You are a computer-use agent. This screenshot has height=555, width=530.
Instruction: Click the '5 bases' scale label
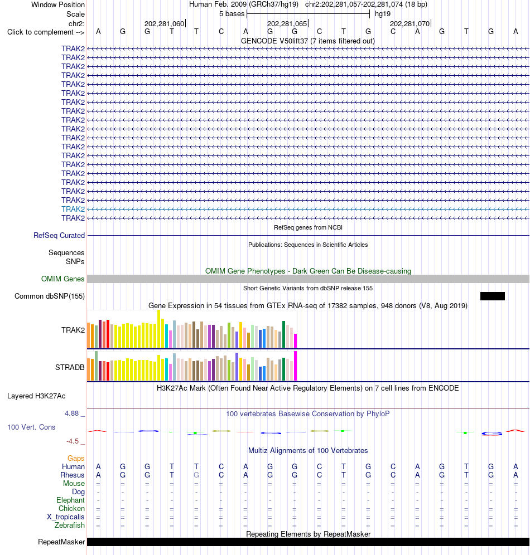point(232,14)
